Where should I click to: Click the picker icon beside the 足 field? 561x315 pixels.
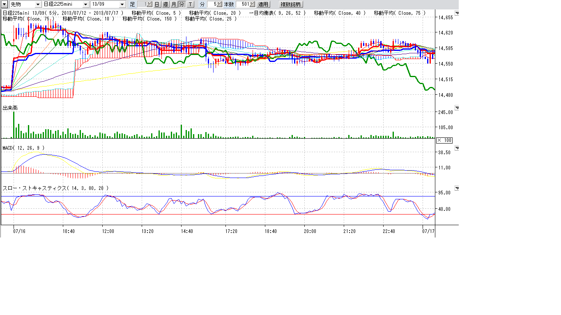pos(149,4)
